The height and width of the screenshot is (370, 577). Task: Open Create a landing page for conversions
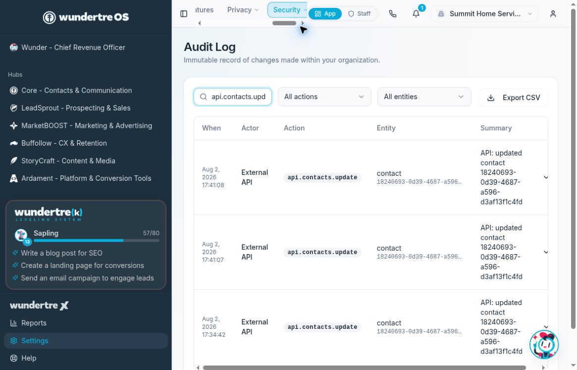coord(82,265)
